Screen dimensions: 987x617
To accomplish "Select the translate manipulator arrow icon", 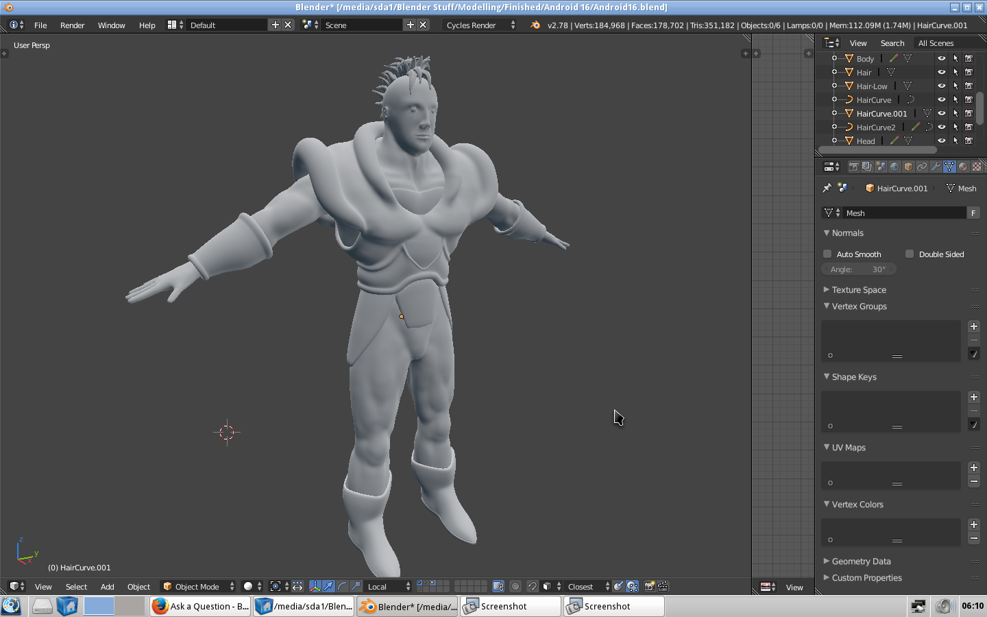I will [329, 586].
